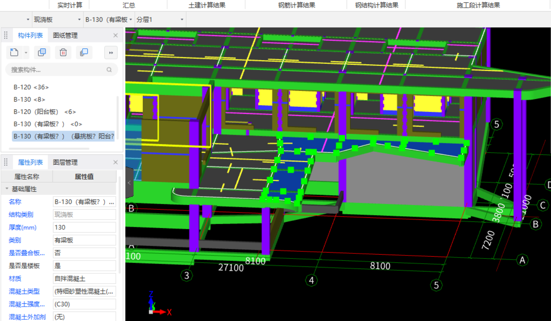Select B-130（有梁板？）<0> component
This screenshot has width=551, height=321.
pyautogui.click(x=48, y=124)
